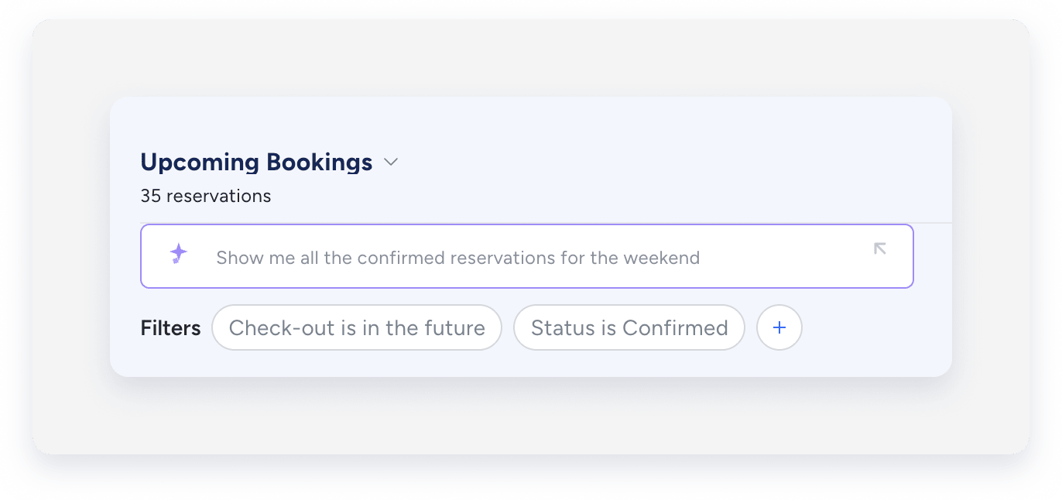Select the word "Confirmed" in the status chip
This screenshot has height=500, width=1062.
point(675,328)
